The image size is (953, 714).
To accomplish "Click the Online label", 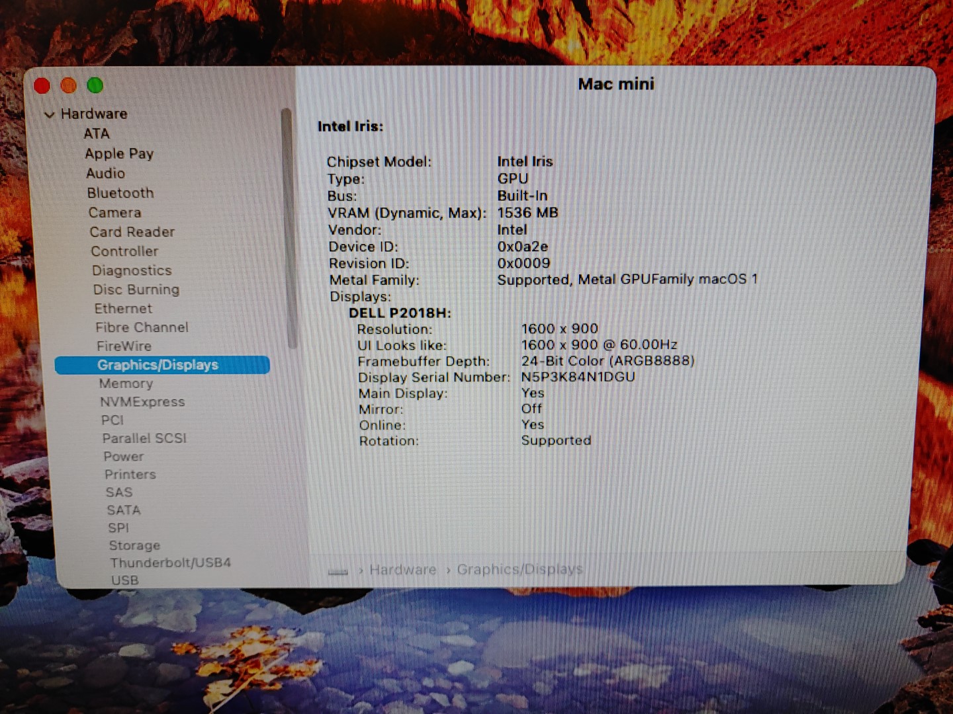I will point(383,425).
